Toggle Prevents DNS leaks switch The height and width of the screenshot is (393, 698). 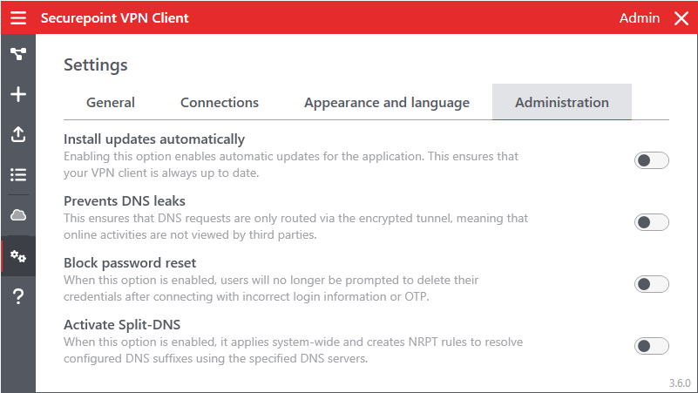(652, 222)
